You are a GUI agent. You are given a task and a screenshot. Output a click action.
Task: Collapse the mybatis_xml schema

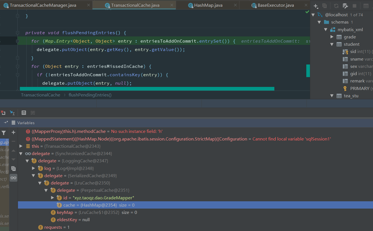326,29
